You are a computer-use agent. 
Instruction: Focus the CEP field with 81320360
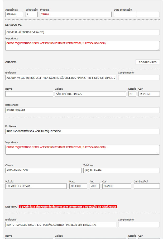[149, 94]
